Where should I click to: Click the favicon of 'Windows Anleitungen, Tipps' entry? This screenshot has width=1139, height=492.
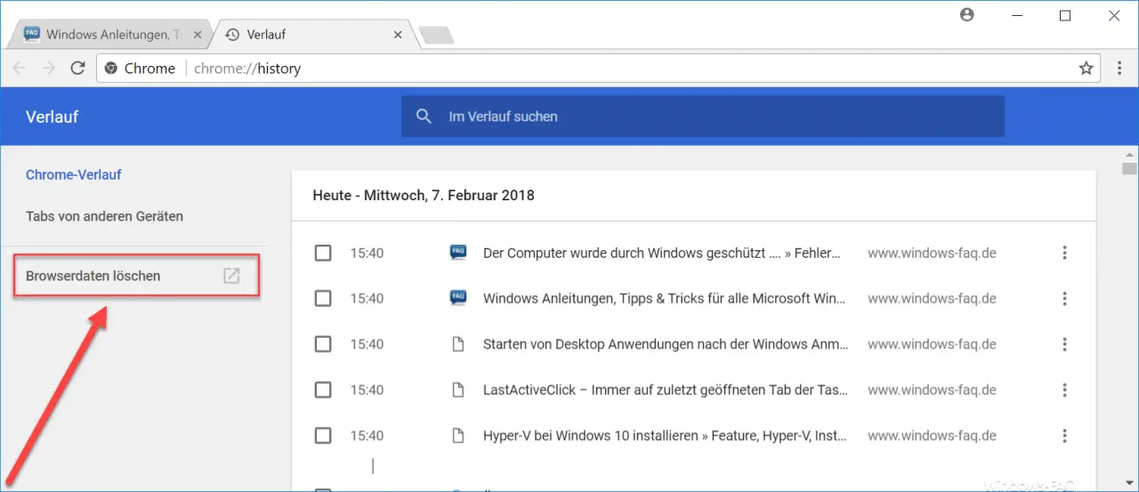point(458,298)
